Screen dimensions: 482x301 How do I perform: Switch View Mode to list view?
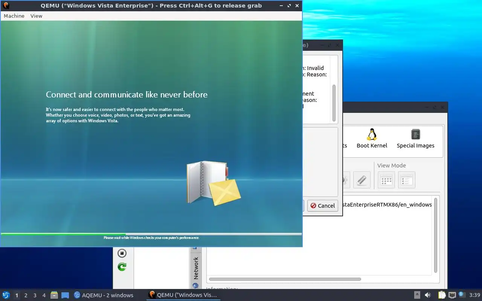tap(407, 180)
